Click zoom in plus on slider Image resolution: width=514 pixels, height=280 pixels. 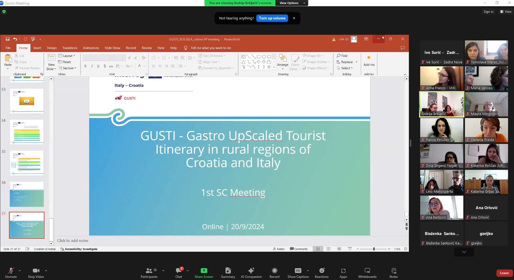389,249
